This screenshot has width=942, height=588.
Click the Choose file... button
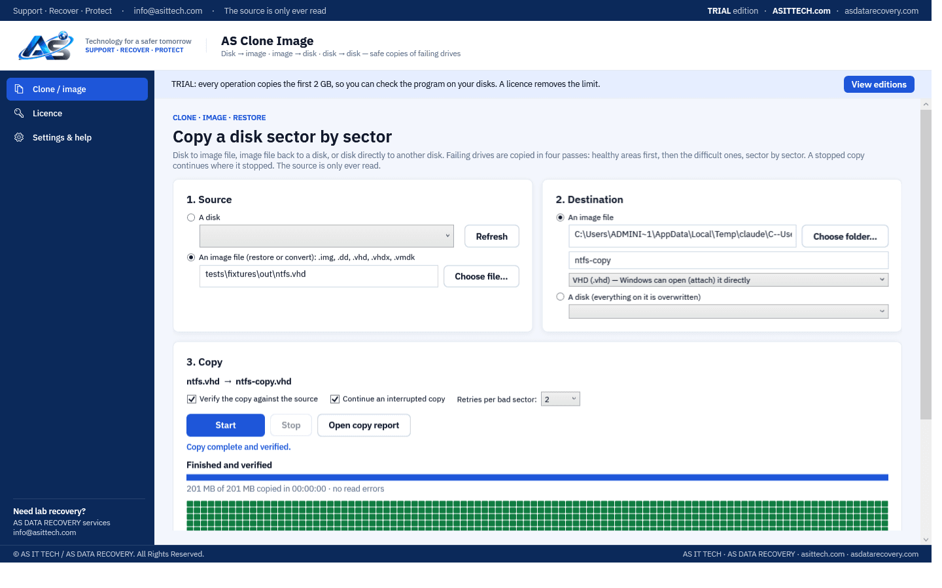[481, 276]
